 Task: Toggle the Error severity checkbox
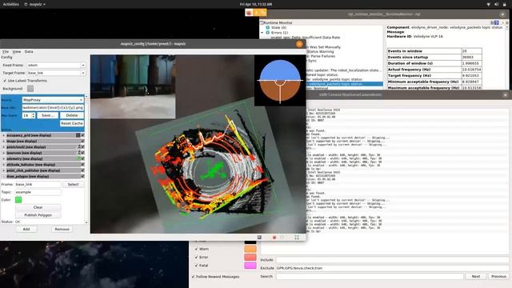[196, 258]
